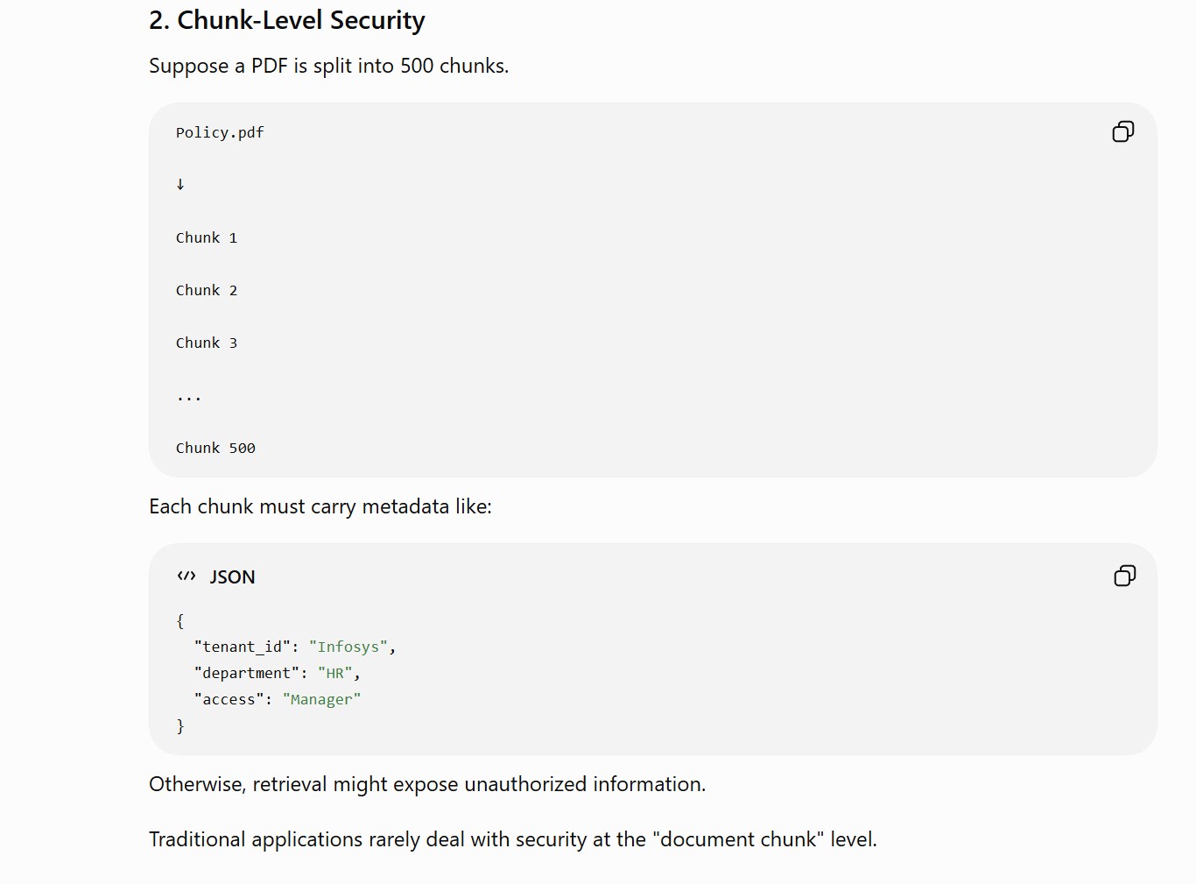Click the "HR" department value
This screenshot has height=884, width=1196.
(335, 673)
